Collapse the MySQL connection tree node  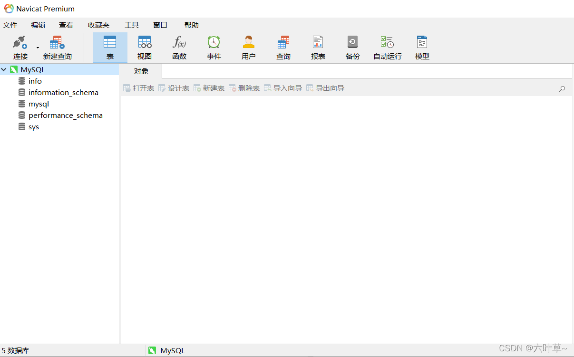[4, 70]
